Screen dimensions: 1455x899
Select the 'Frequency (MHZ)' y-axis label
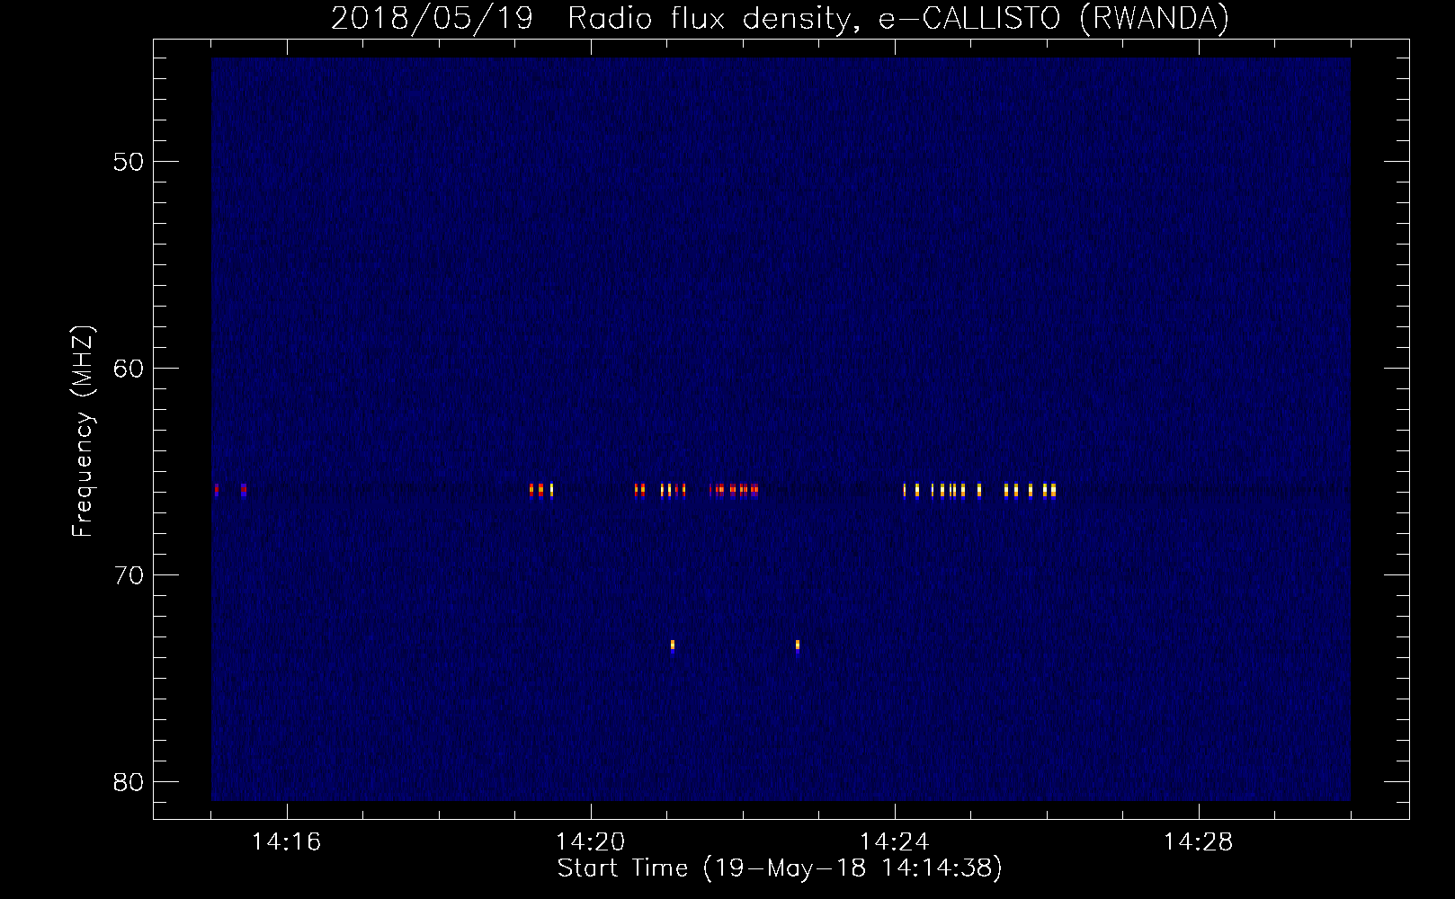click(82, 432)
